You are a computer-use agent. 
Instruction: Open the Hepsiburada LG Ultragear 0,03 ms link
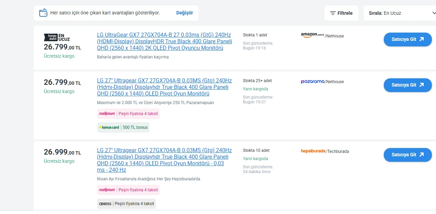click(164, 160)
